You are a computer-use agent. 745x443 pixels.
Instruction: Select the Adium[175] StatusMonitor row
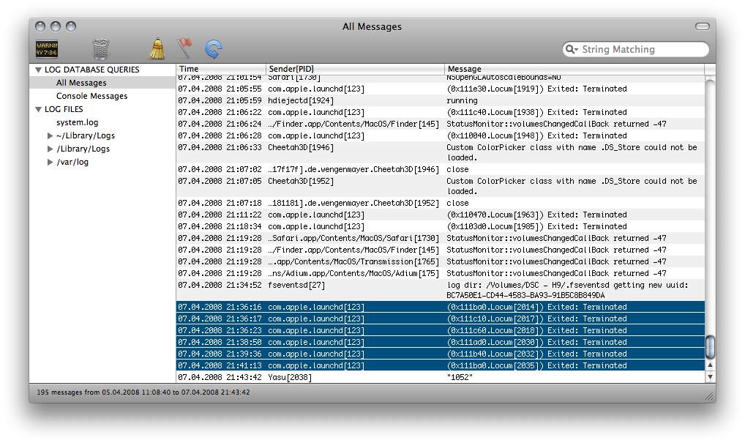(x=441, y=273)
